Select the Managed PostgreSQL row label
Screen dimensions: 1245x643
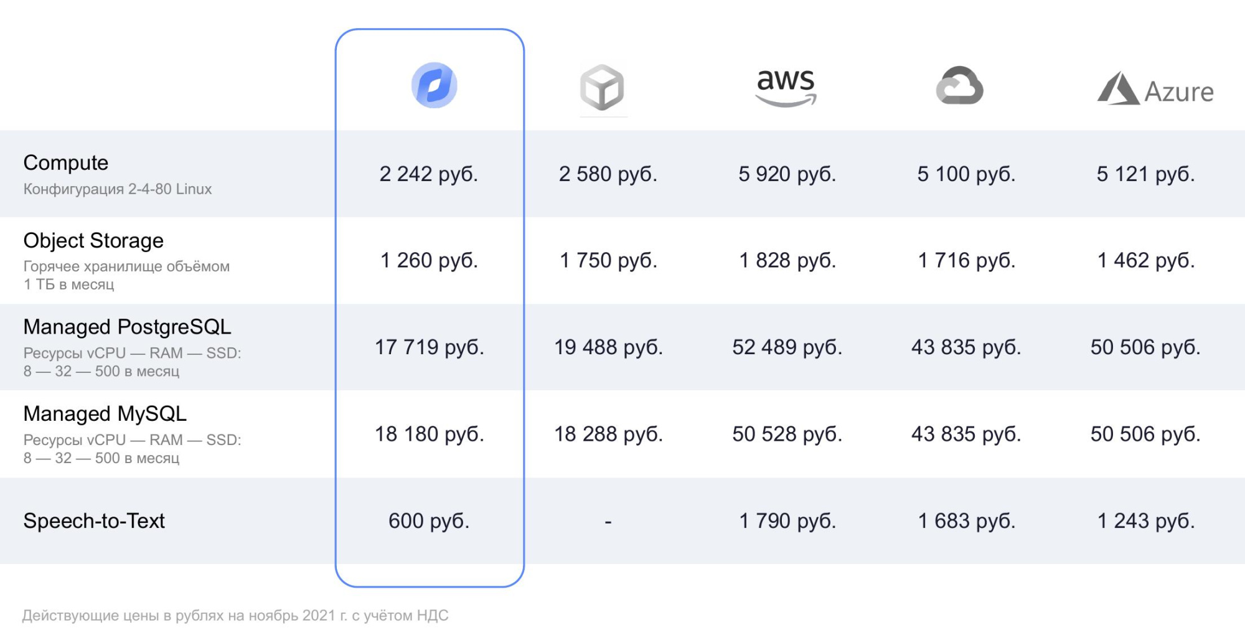pyautogui.click(x=127, y=327)
